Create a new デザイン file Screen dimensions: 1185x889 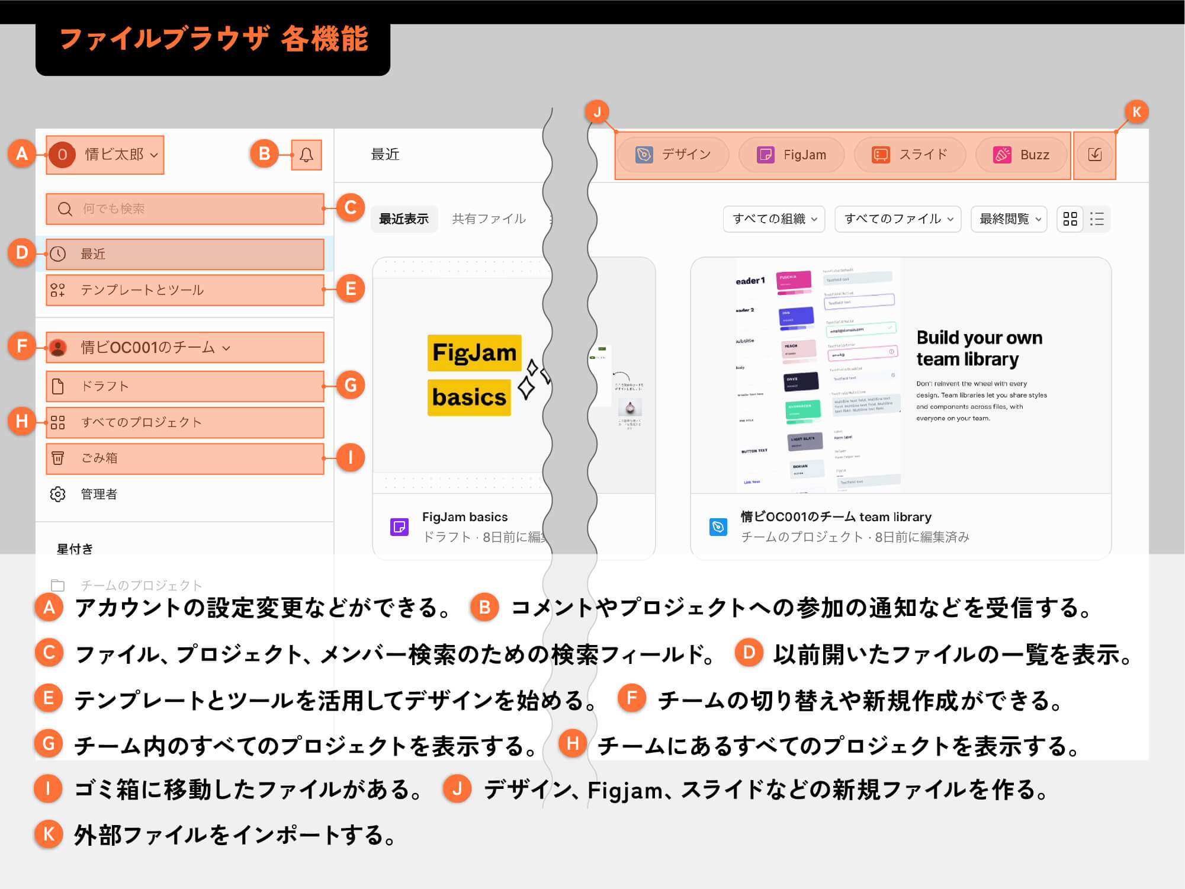click(x=673, y=155)
